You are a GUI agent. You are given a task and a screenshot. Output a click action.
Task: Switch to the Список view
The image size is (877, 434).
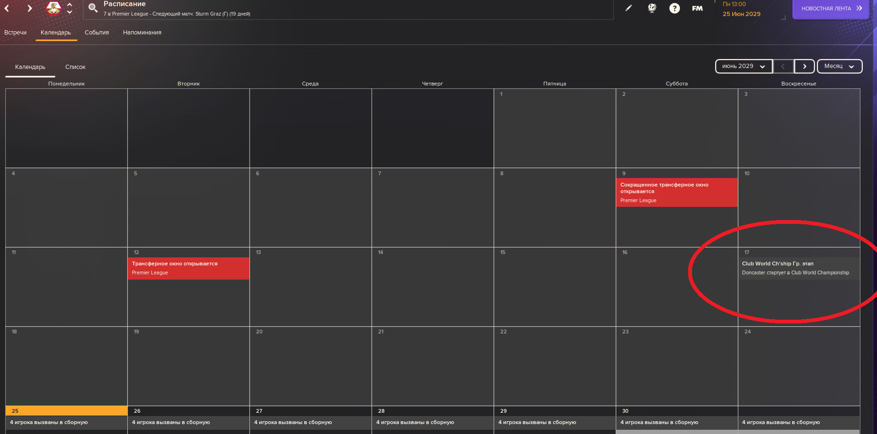[75, 67]
